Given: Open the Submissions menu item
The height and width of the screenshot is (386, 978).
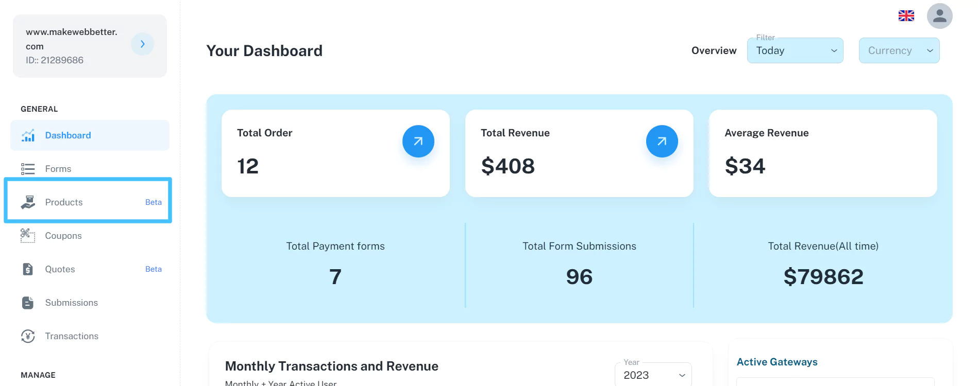Looking at the screenshot, I should 71,303.
